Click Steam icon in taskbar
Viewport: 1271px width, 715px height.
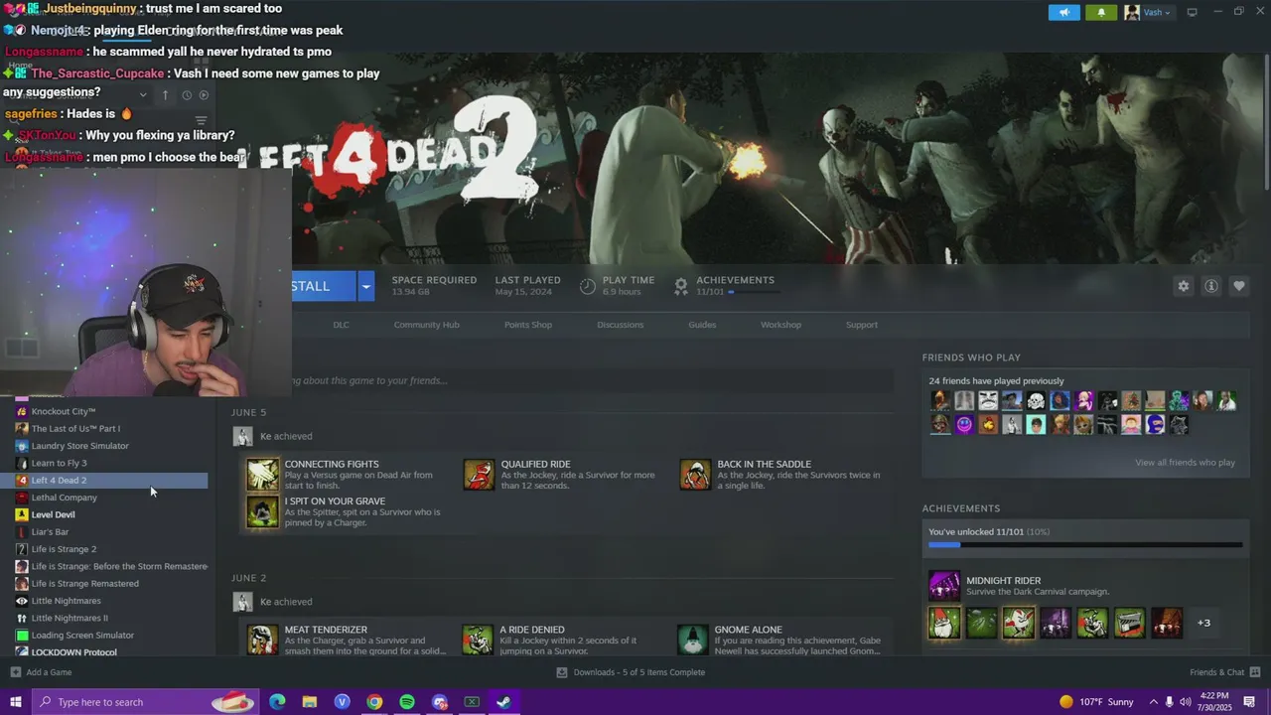pyautogui.click(x=504, y=702)
